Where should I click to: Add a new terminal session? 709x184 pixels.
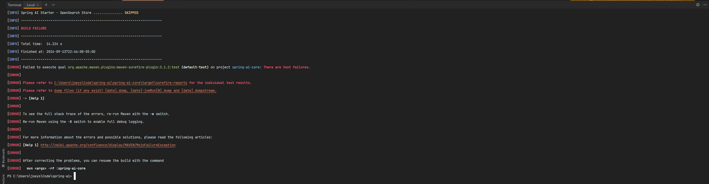[46, 5]
